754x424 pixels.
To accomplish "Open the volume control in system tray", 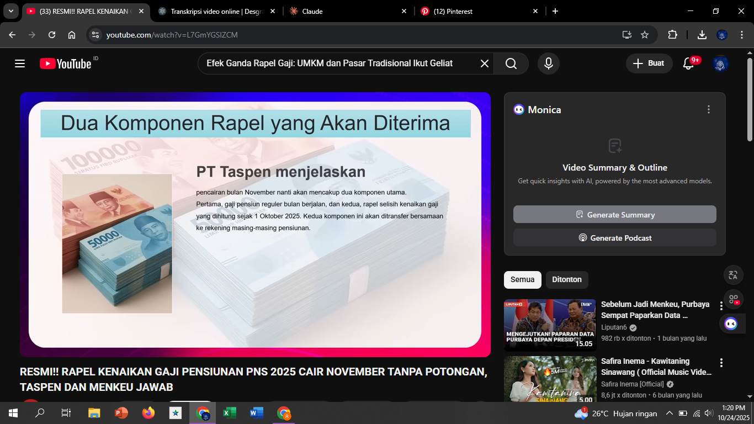I will pyautogui.click(x=709, y=413).
